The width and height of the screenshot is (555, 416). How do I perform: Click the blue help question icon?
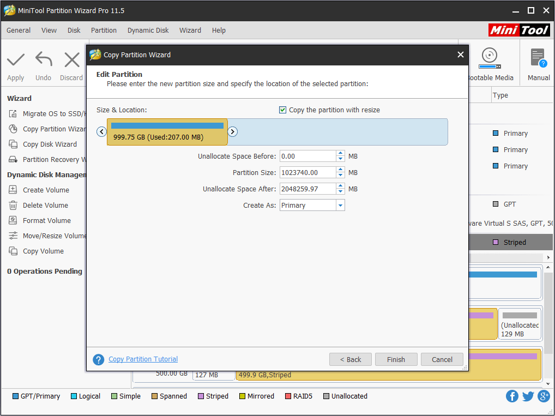click(x=98, y=359)
